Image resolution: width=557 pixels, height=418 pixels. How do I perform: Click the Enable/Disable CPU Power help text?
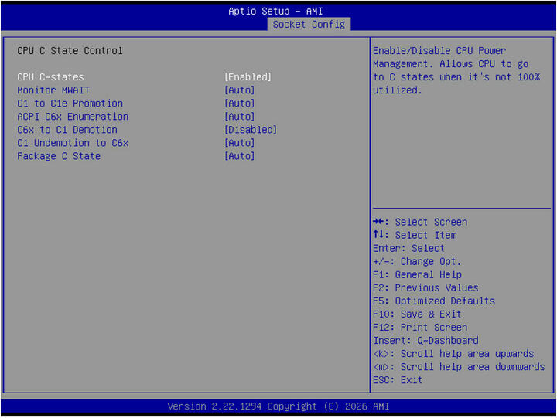[456, 70]
